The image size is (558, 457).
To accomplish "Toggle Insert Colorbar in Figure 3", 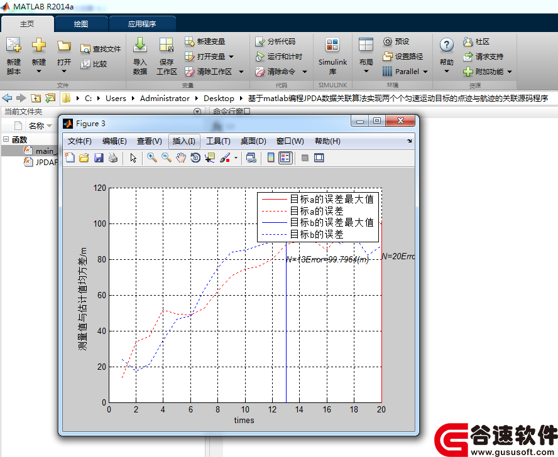I will pyautogui.click(x=271, y=158).
